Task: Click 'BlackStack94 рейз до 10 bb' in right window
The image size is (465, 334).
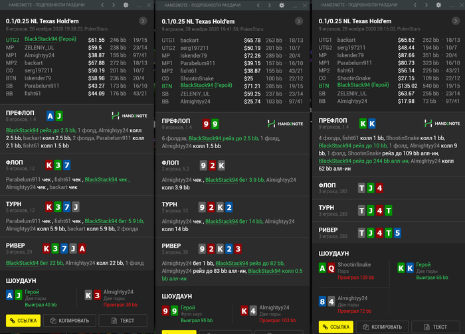Action: (x=353, y=146)
